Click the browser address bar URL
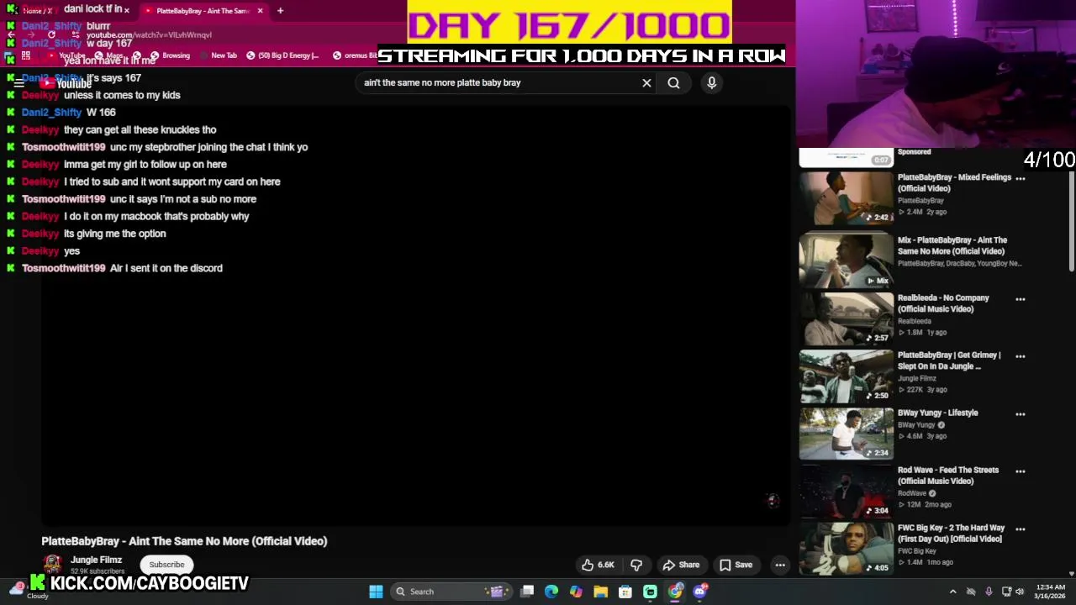This screenshot has width=1076, height=605. 149,35
